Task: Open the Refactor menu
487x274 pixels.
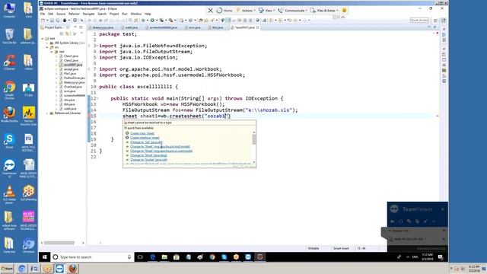Action: [x=74, y=14]
